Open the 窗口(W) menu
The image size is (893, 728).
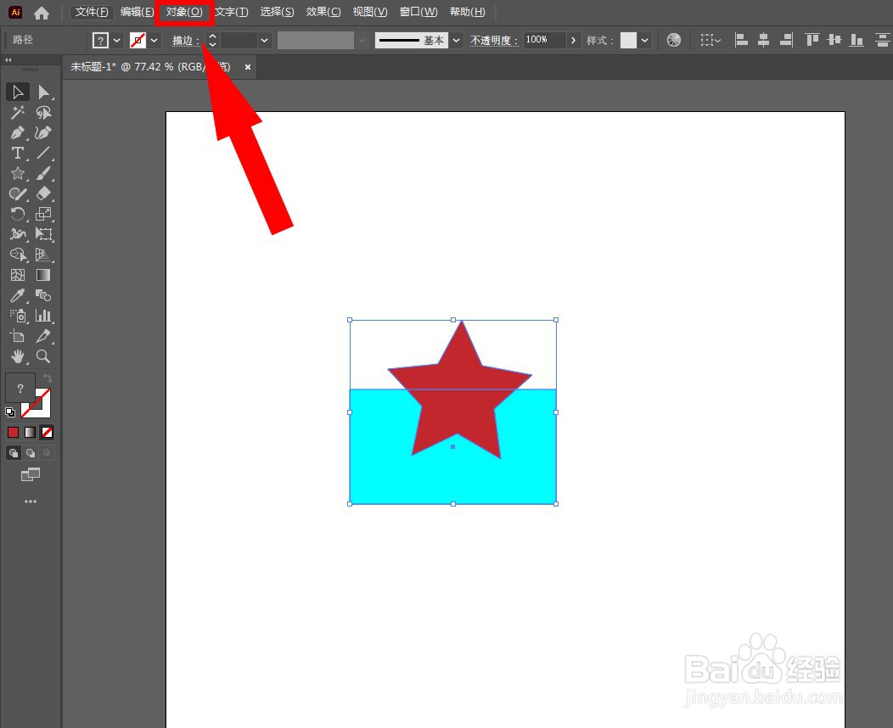pyautogui.click(x=418, y=12)
